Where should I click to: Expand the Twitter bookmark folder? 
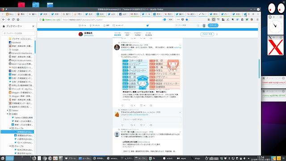click(8, 110)
